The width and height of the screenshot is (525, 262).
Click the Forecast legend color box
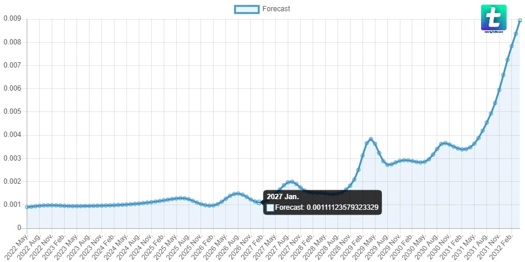pos(247,9)
